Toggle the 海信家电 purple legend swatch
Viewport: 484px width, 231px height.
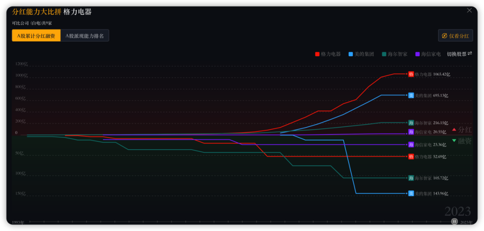pos(417,54)
